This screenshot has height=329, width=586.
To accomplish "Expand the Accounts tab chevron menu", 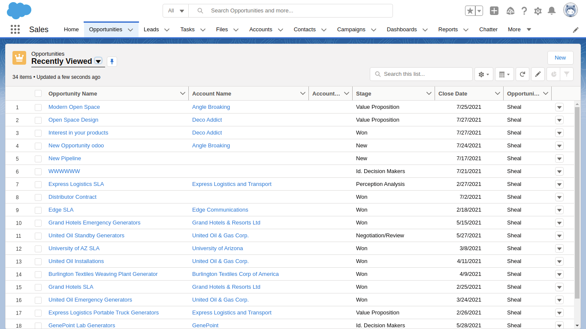I will (x=281, y=30).
